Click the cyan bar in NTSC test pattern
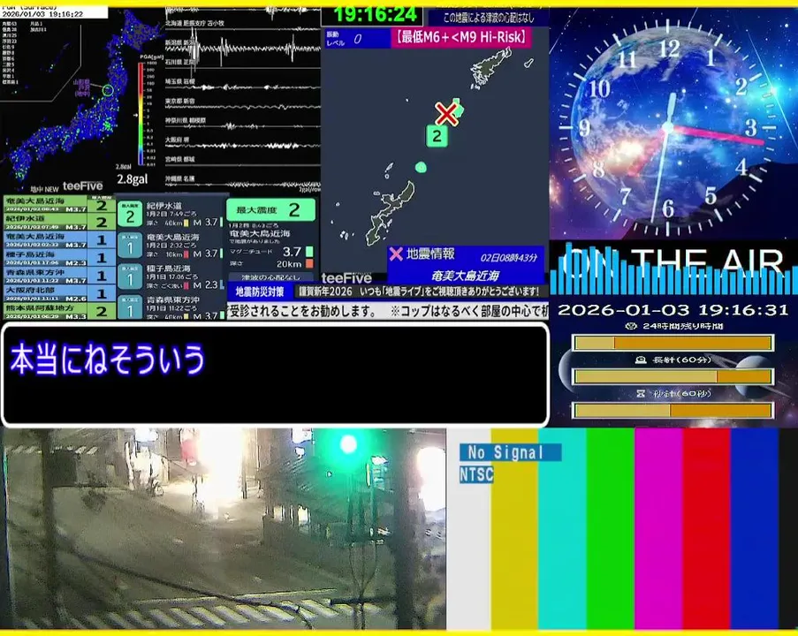The height and width of the screenshot is (636, 798). pyautogui.click(x=562, y=529)
